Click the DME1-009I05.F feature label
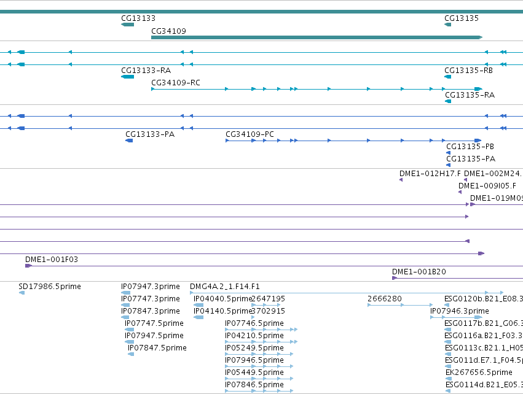 tap(487, 186)
